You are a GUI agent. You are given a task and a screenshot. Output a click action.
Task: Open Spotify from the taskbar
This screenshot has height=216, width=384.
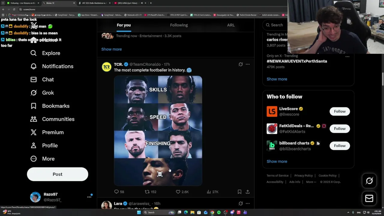[219, 212]
